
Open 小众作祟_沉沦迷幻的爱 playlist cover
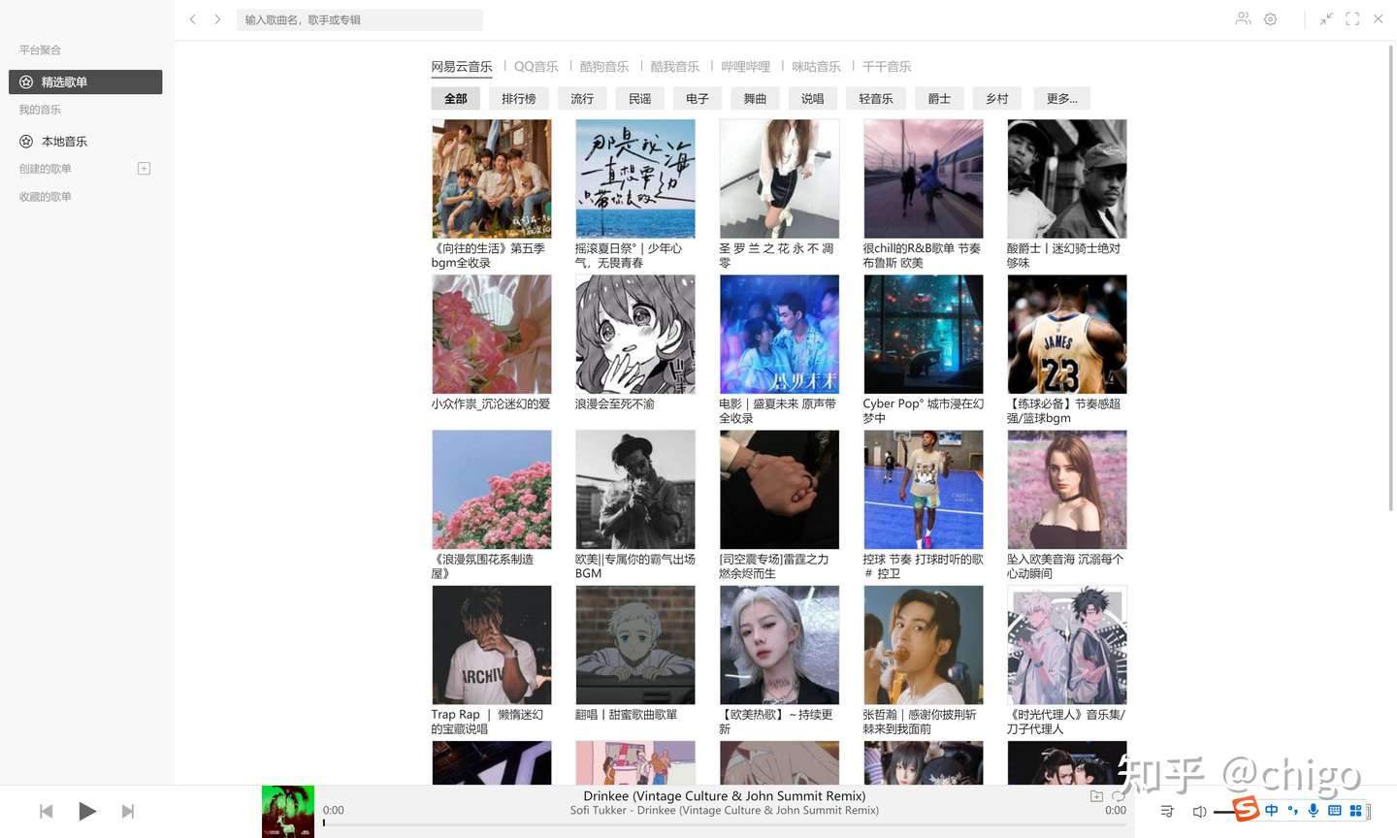492,335
